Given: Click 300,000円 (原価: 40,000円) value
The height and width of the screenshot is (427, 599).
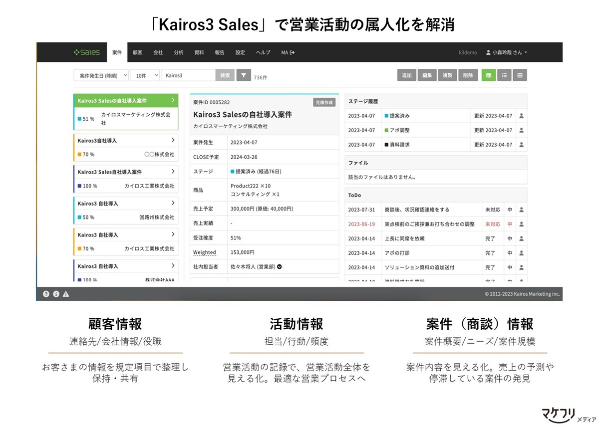Looking at the screenshot, I should tap(262, 209).
